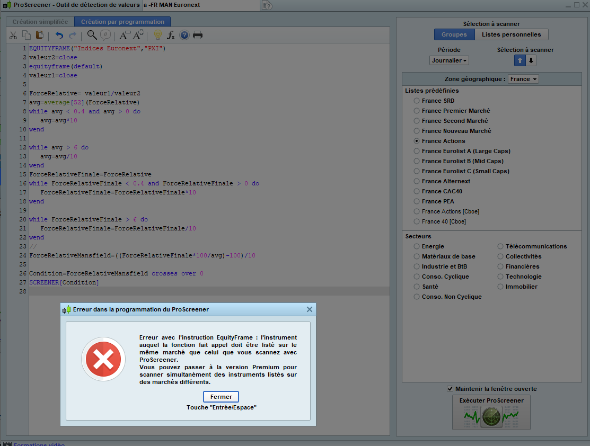Click line EQUITYFRAME("Indices Euronext","PXI")
The height and width of the screenshot is (446, 590).
pyautogui.click(x=97, y=48)
